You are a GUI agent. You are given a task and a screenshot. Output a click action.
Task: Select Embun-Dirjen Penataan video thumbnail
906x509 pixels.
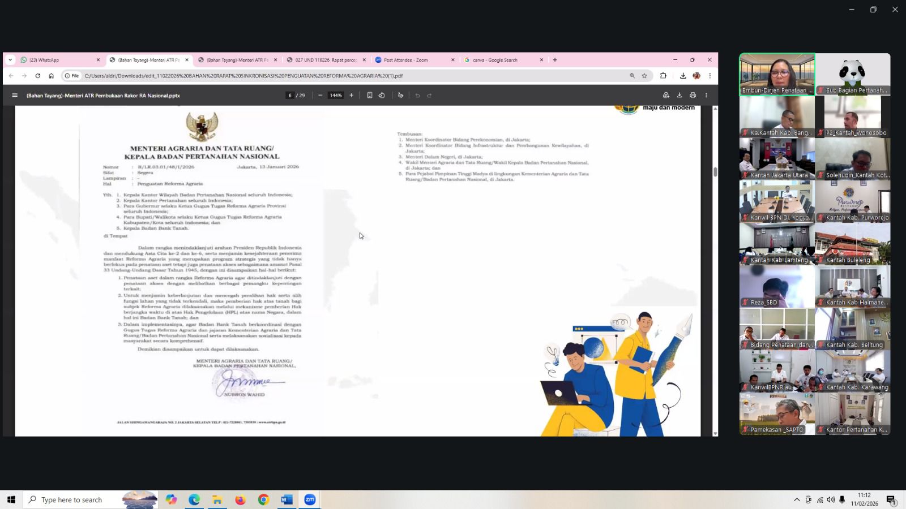click(x=777, y=74)
